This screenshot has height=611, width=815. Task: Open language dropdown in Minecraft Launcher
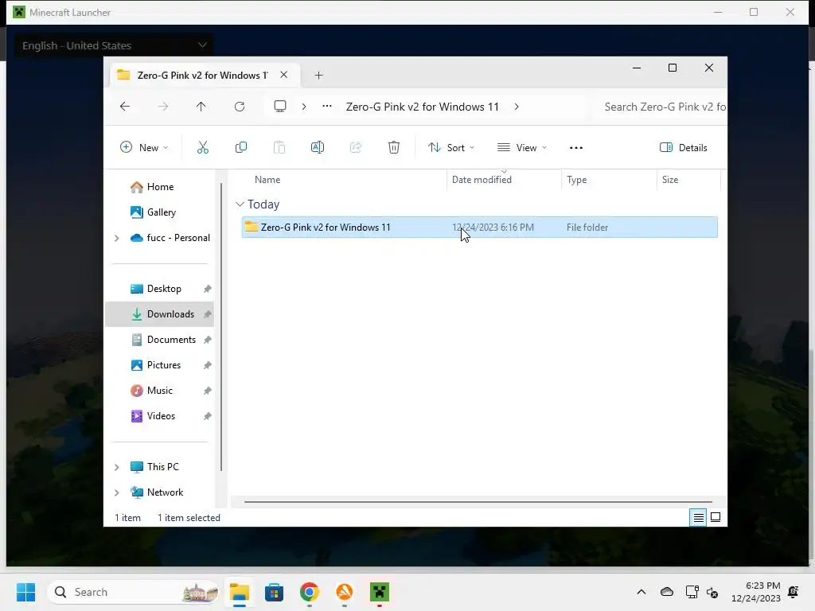click(113, 45)
